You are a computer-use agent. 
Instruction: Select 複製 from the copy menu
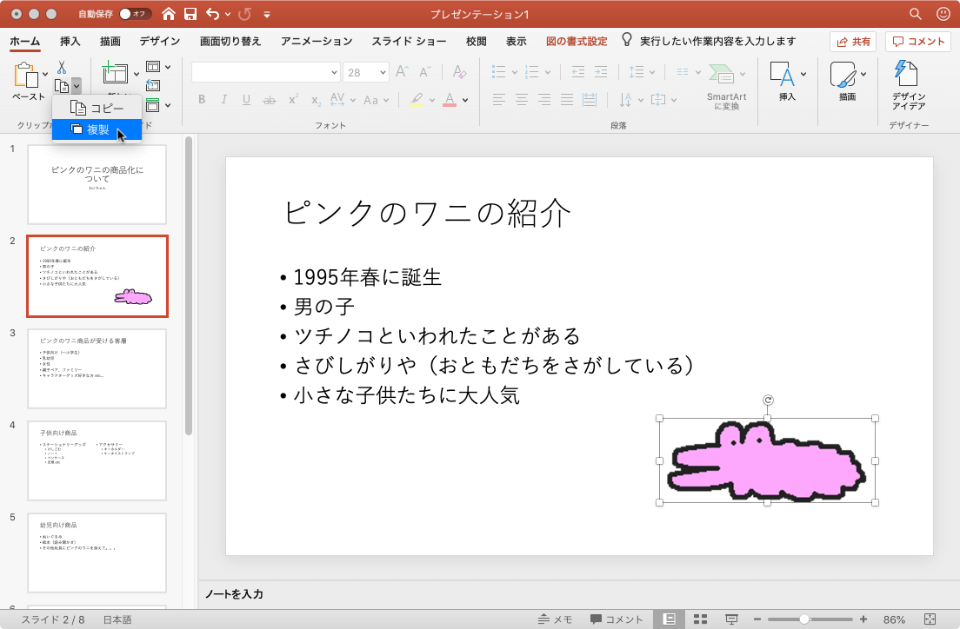click(x=97, y=129)
